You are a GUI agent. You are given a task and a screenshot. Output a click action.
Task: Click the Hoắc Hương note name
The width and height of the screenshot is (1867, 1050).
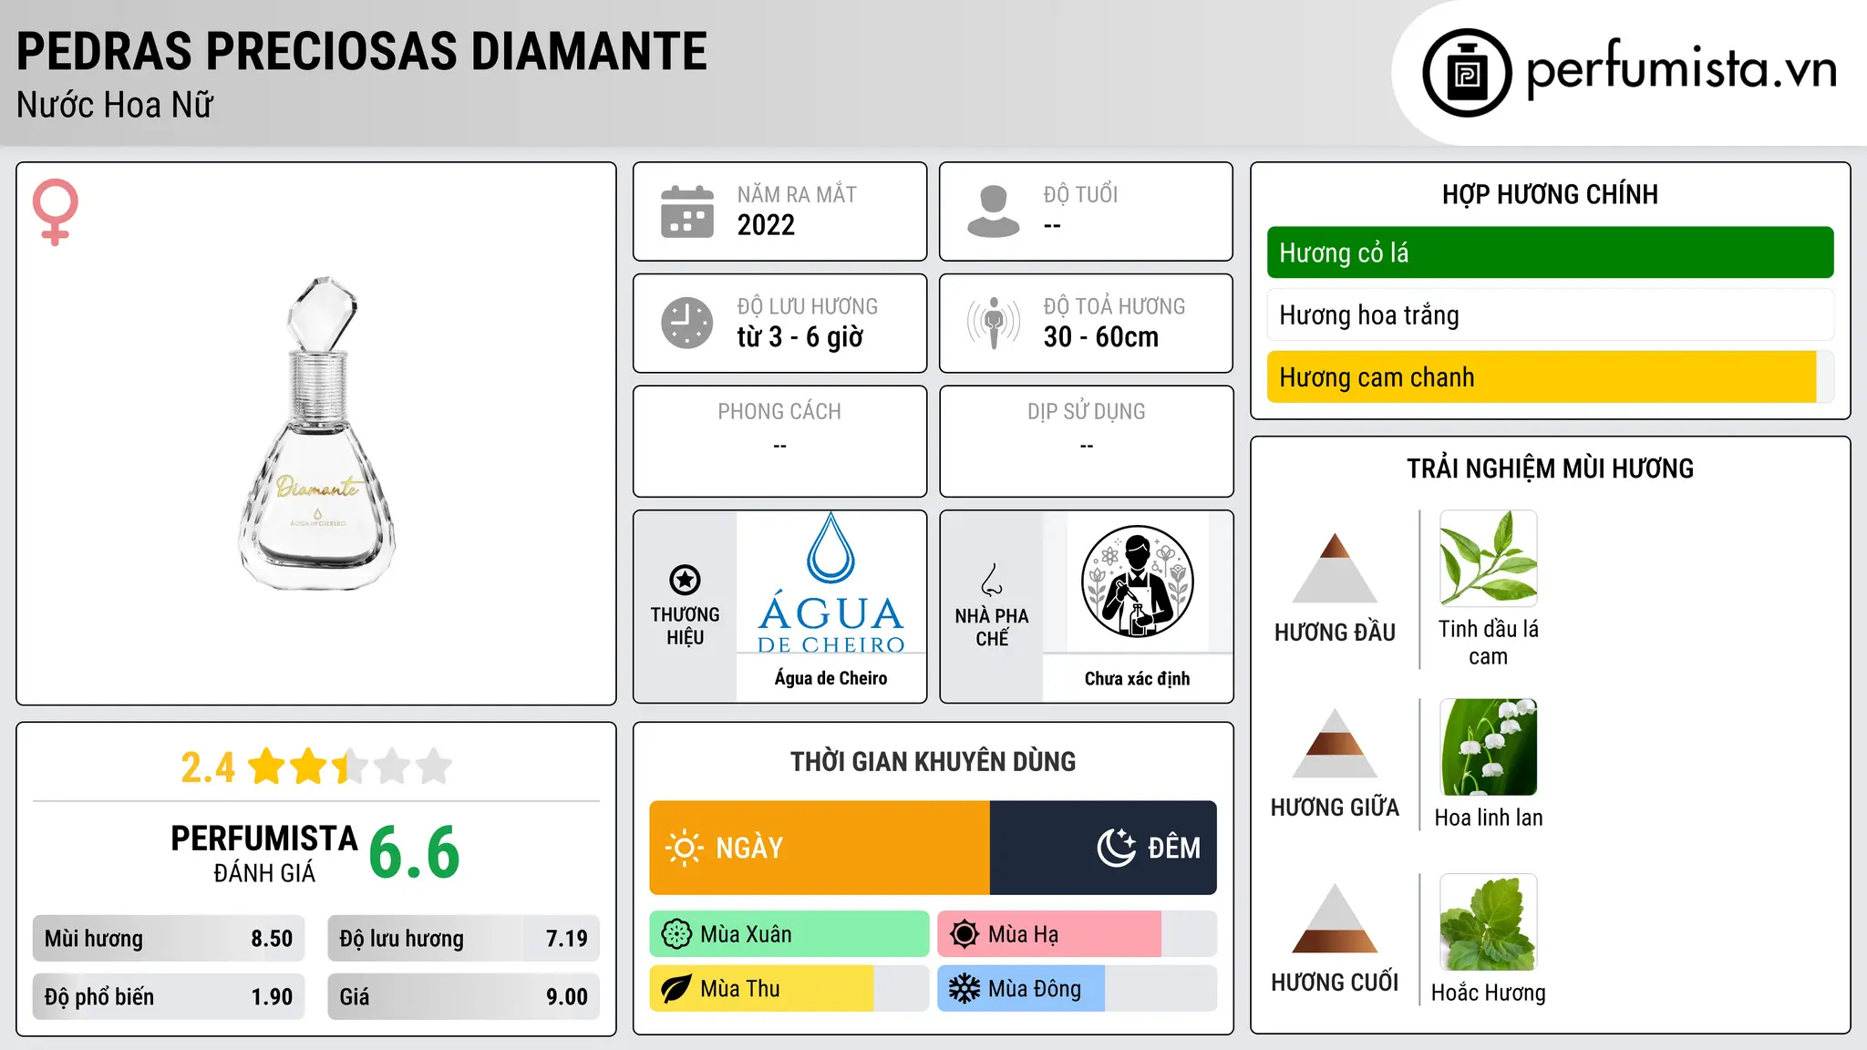coord(1489,993)
